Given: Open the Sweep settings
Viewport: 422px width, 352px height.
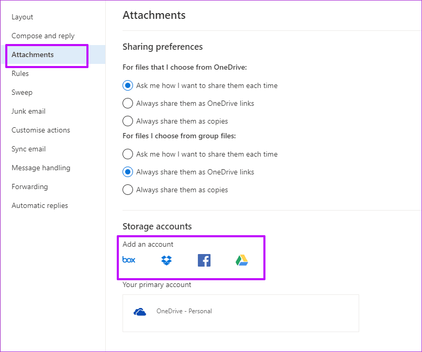Looking at the screenshot, I should [22, 92].
